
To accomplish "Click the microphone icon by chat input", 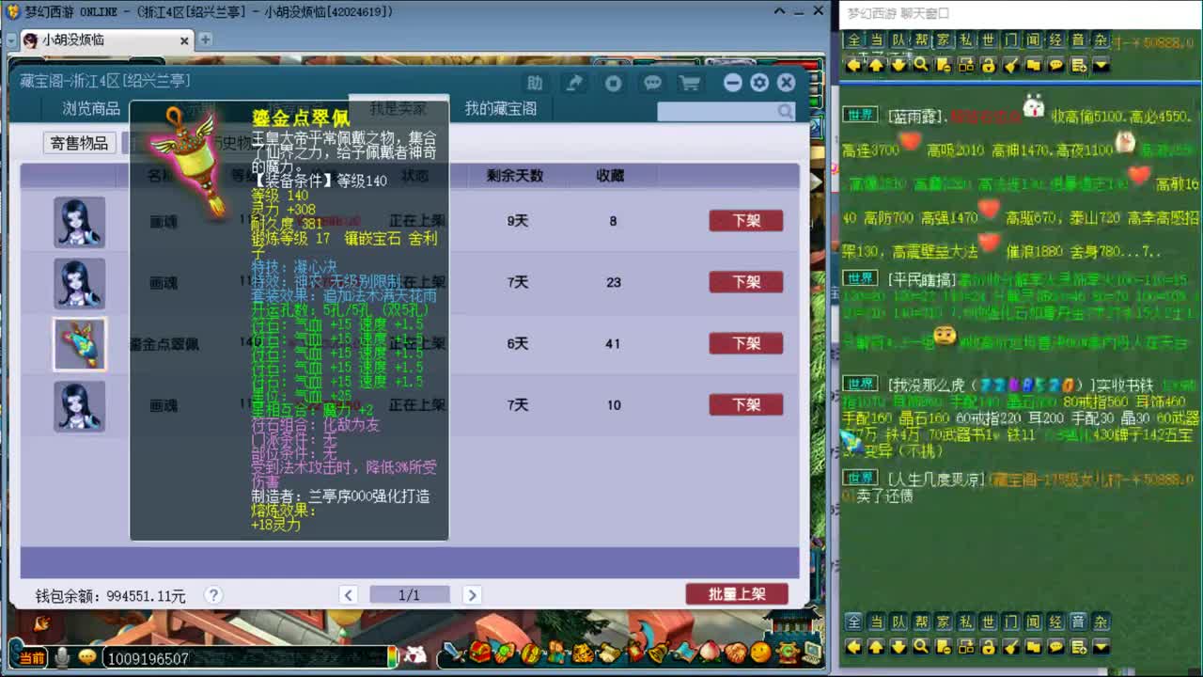I will (63, 657).
